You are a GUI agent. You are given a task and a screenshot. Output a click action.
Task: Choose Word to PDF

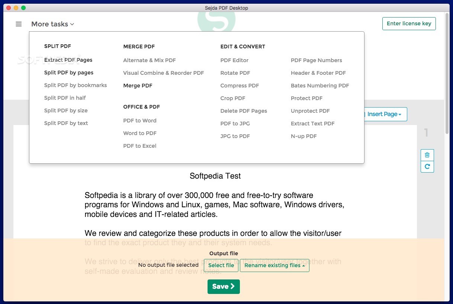140,133
